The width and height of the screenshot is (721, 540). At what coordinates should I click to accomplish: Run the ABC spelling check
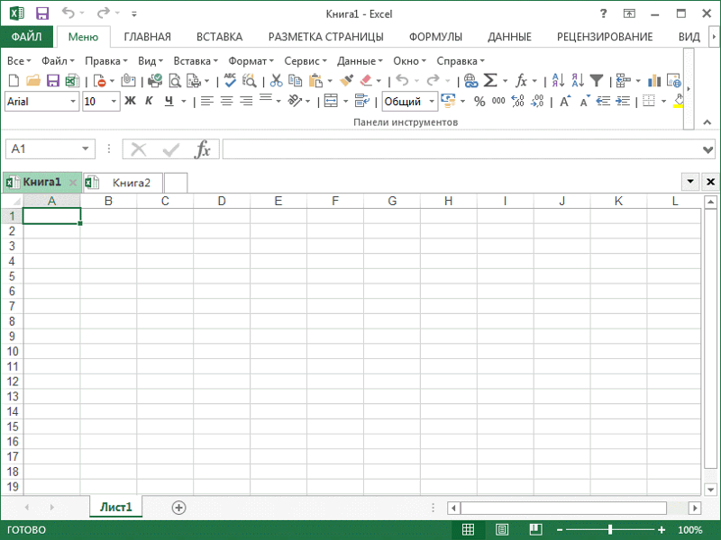tap(230, 80)
